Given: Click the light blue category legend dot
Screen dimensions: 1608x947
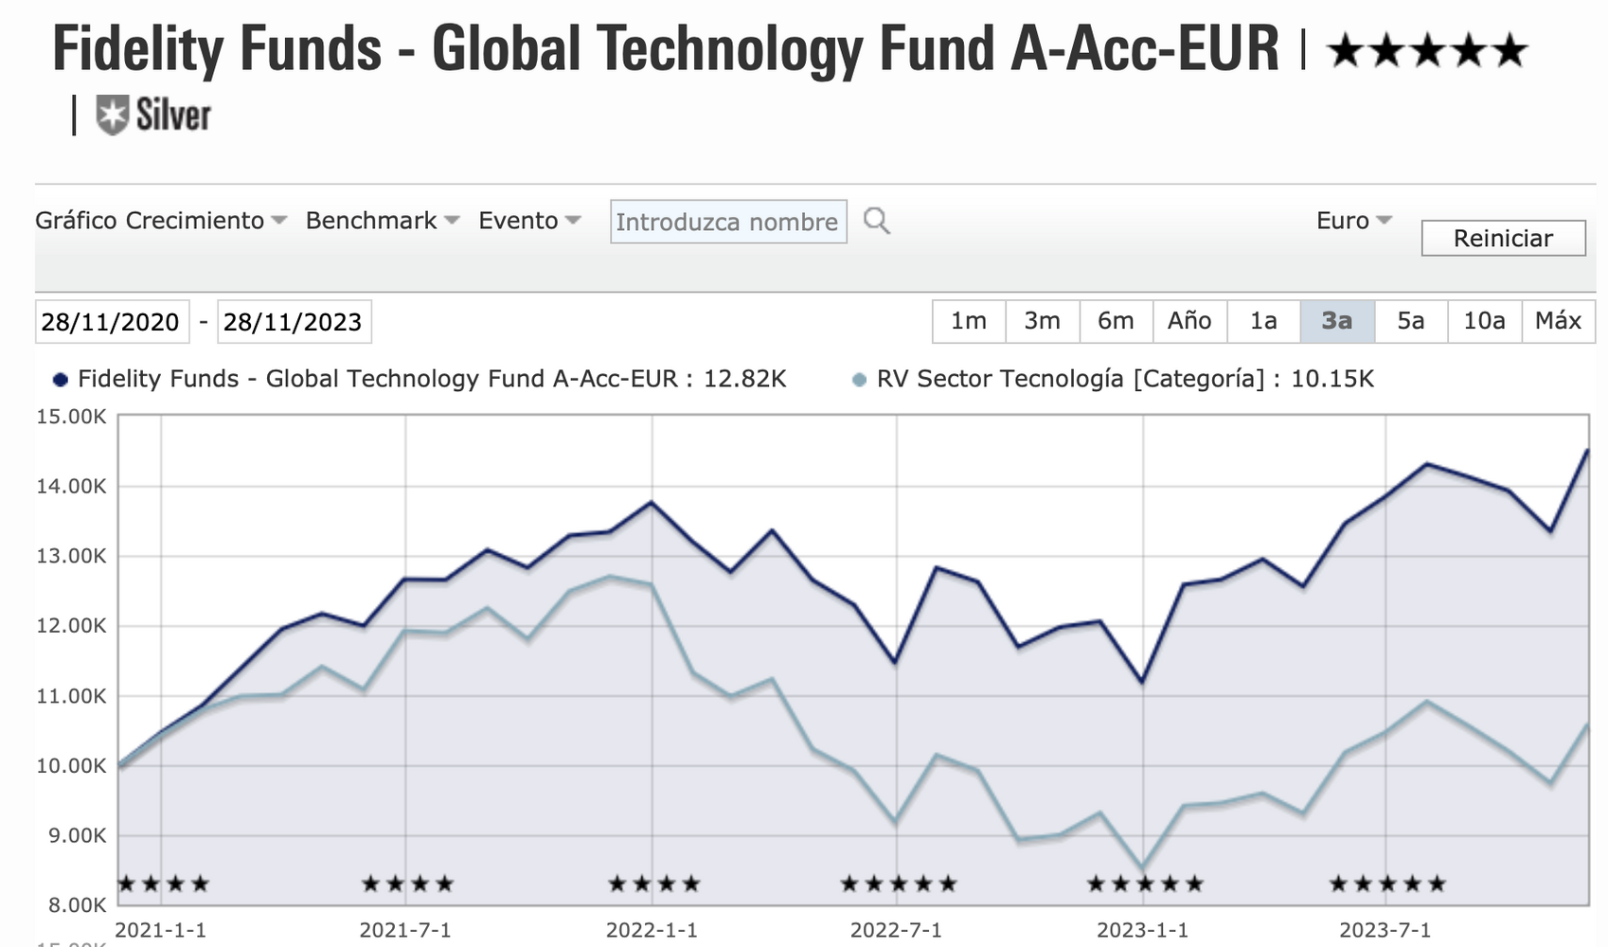Looking at the screenshot, I should point(859,380).
